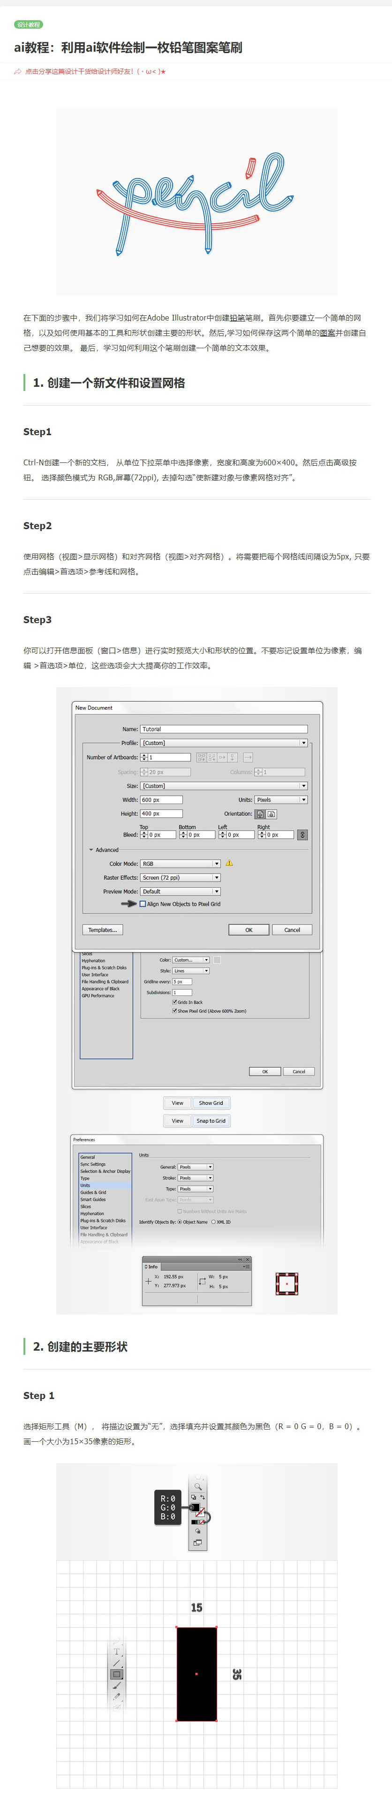Click the Arrange by Row artboard icon
This screenshot has width=392, height=1806.
click(x=222, y=757)
